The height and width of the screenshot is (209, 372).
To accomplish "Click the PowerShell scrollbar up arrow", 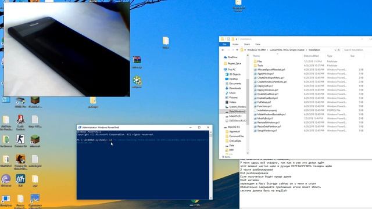I will [x=210, y=132].
